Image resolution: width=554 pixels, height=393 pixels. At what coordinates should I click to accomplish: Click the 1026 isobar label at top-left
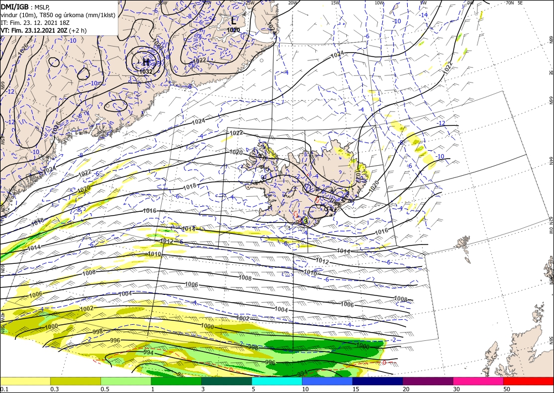[x=22, y=50]
